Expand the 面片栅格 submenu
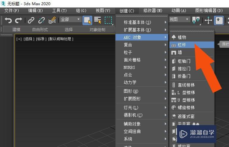Viewport: 229px width, 147px height. coord(142,60)
